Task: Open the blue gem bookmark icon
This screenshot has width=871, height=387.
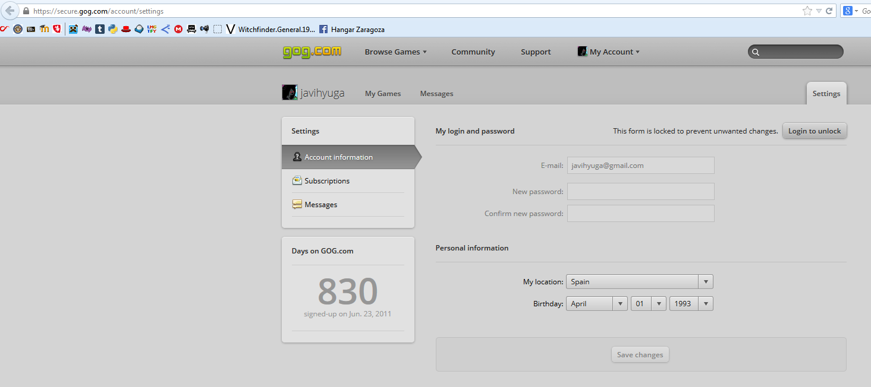Action: pos(139,28)
